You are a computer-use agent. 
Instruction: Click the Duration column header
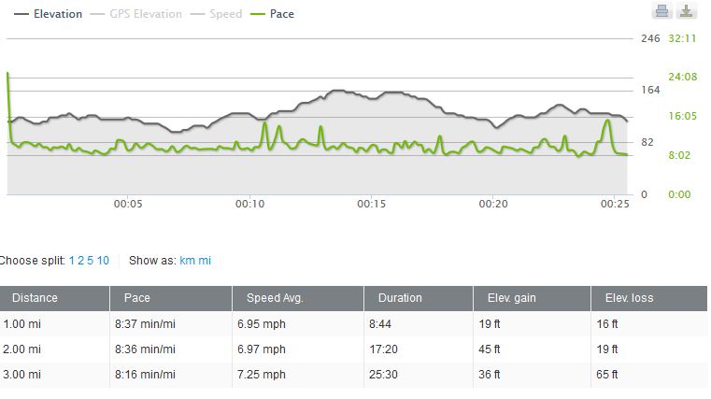(x=400, y=298)
